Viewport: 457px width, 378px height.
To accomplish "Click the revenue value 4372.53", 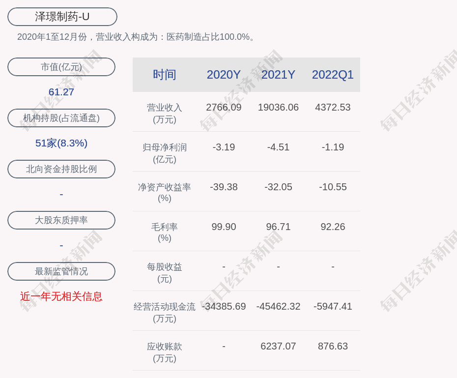I will coord(333,107).
